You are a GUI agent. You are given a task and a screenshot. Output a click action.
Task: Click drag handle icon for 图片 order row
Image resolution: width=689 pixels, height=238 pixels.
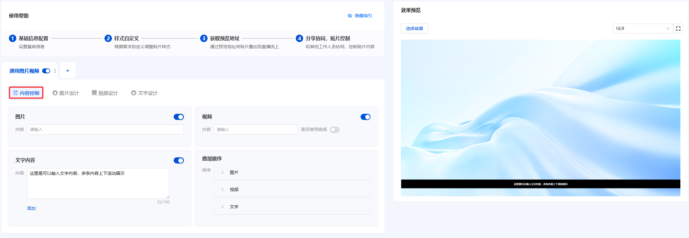tap(222, 173)
